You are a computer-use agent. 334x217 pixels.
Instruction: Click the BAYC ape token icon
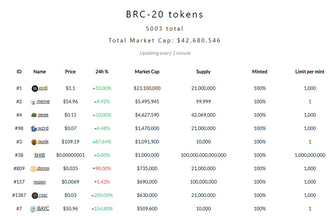33,209
